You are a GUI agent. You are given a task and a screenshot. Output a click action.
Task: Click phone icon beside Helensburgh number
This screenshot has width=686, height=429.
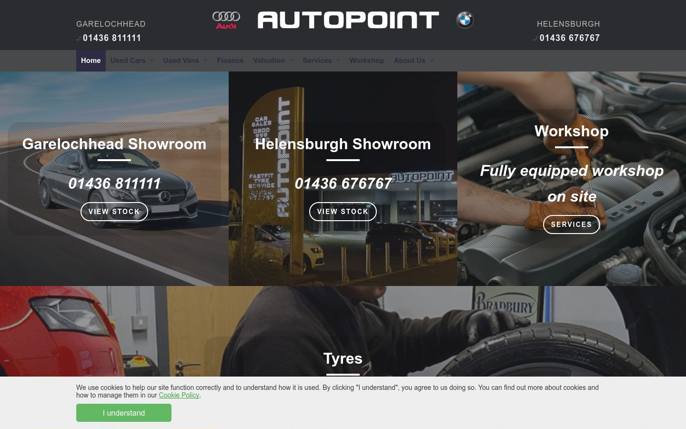(535, 38)
